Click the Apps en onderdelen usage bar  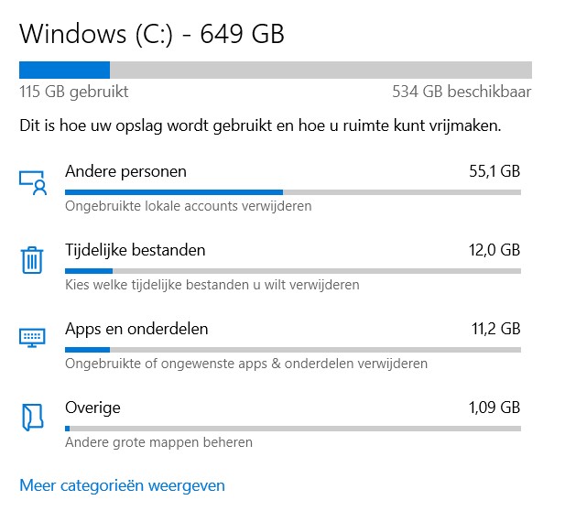click(x=292, y=350)
